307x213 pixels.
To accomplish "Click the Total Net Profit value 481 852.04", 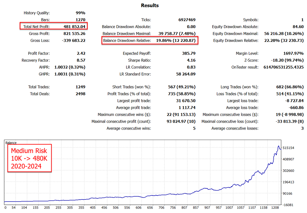I will [74, 27].
